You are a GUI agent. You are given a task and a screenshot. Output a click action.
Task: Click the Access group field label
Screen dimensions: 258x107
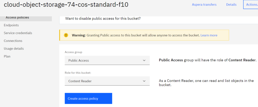click(x=73, y=52)
